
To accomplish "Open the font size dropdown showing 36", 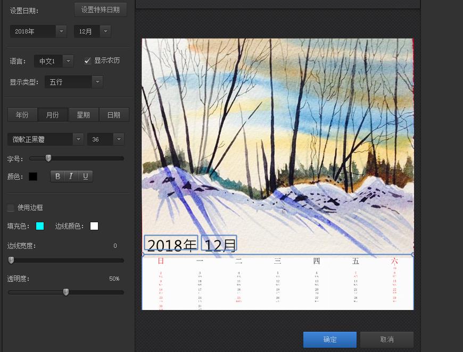I will (106, 139).
